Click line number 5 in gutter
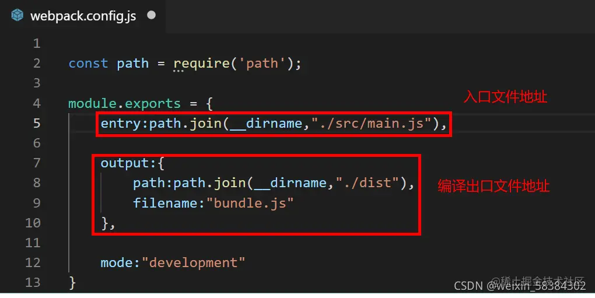 (x=37, y=123)
